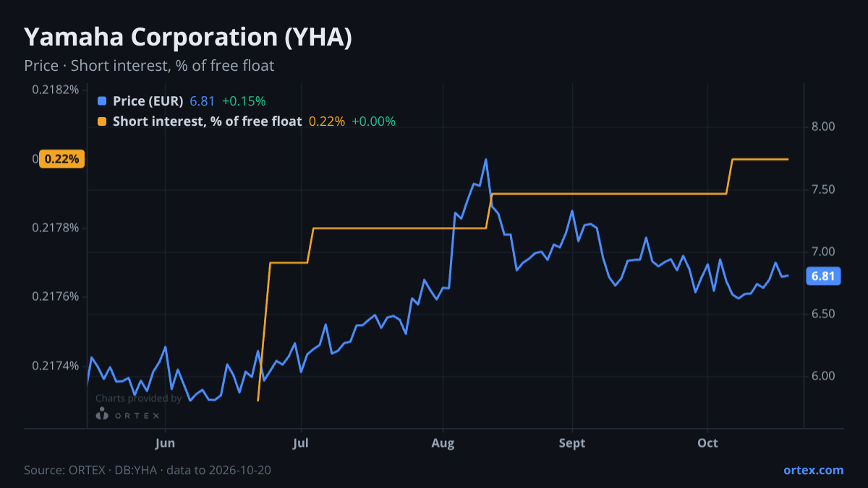Click the 0.2176% left axis label
Screen dimensions: 868x488
tap(56, 296)
